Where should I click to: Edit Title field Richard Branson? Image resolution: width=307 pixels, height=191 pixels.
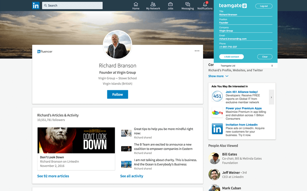[x=246, y=15]
